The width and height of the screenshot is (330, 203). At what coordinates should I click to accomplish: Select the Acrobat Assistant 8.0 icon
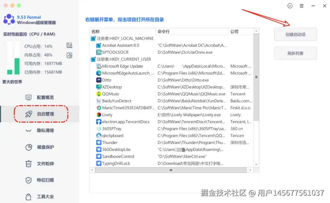[98, 45]
